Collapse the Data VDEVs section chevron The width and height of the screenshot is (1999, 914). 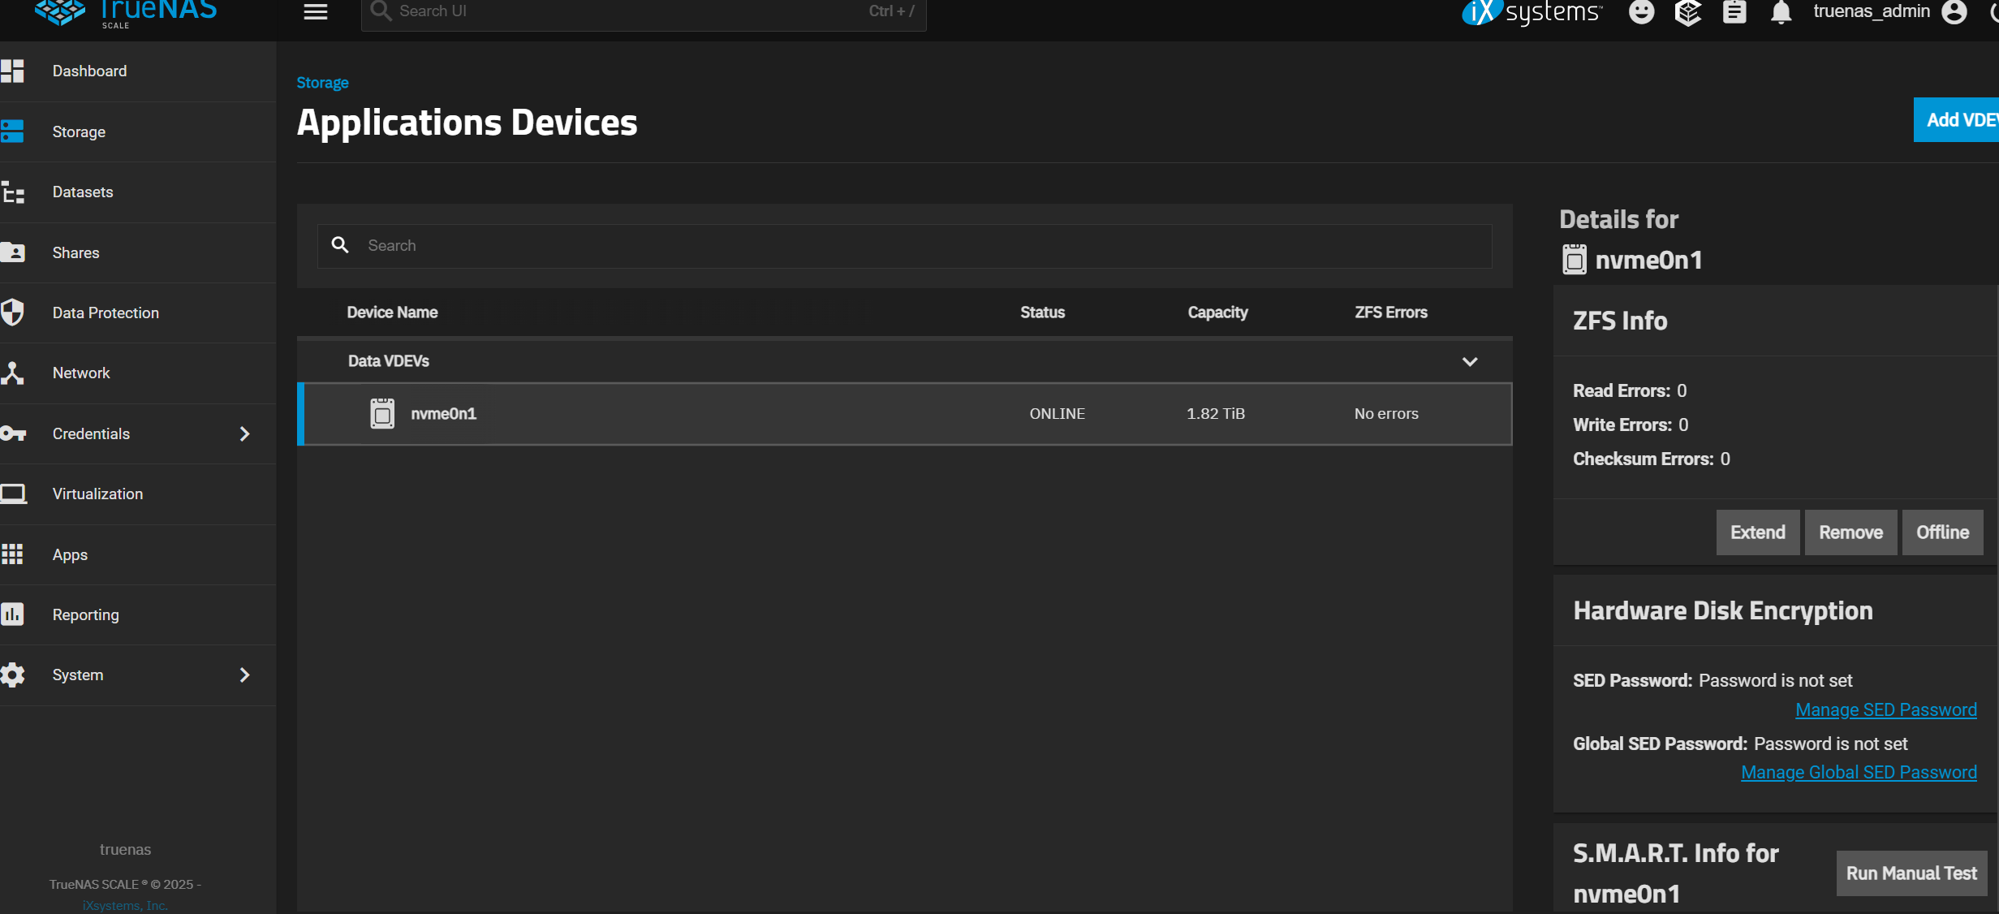click(1470, 361)
